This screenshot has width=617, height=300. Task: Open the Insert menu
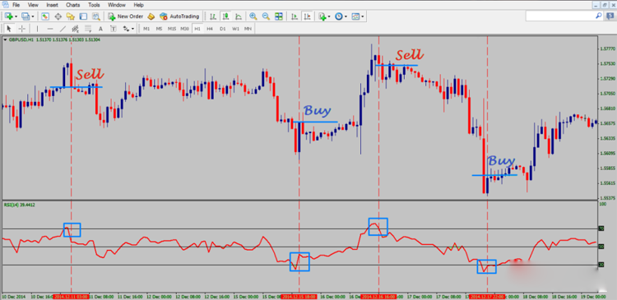[52, 5]
